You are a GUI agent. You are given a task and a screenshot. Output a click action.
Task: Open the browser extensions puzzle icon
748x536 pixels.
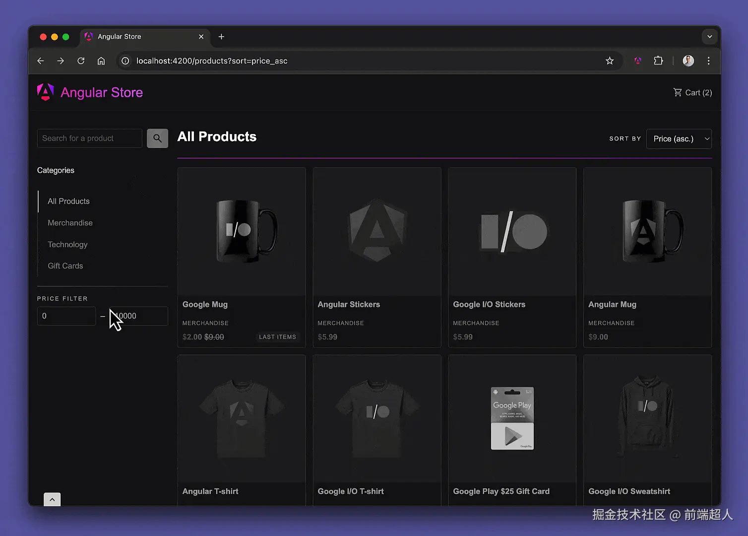658,61
